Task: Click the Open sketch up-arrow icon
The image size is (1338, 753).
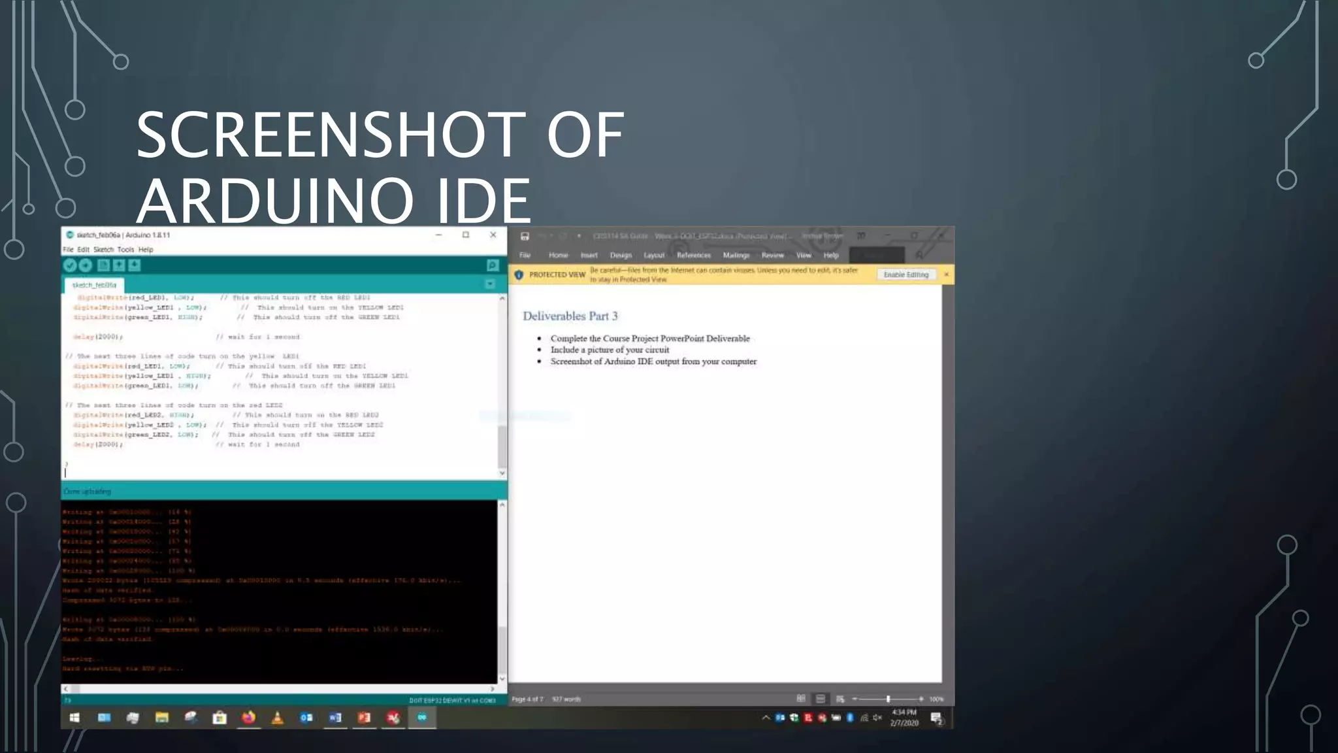Action: [119, 265]
